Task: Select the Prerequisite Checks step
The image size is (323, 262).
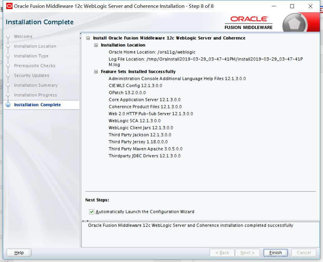Action: (35, 66)
